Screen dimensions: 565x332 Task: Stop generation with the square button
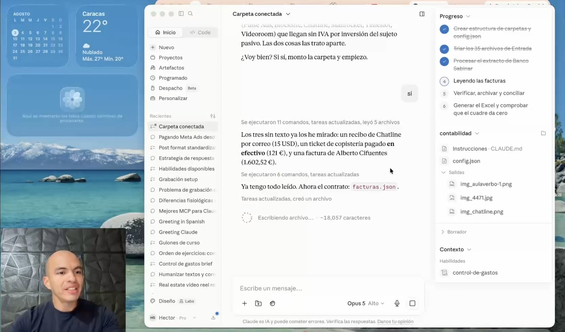coord(412,303)
